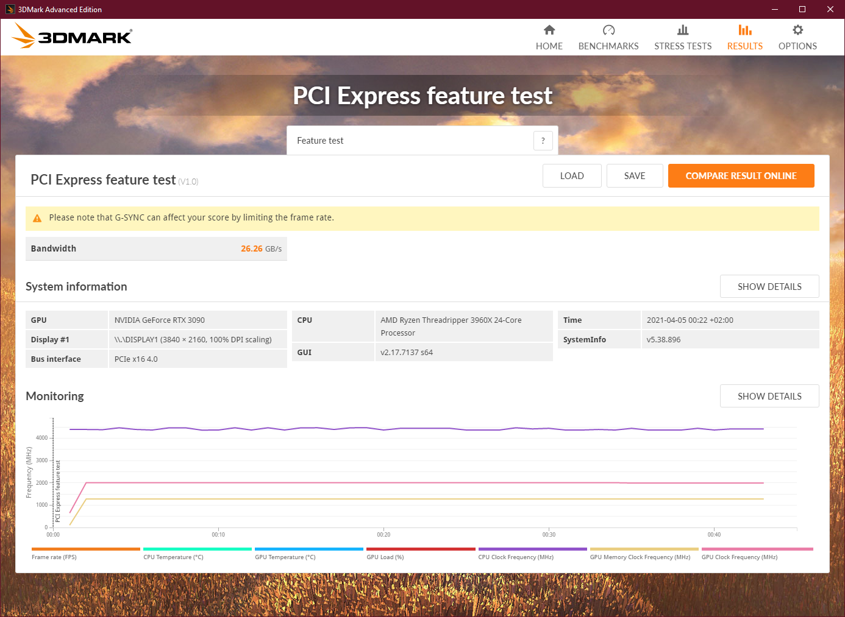The width and height of the screenshot is (845, 617).
Task: Toggle GPU Clock Frequency legend swatch
Action: (757, 549)
